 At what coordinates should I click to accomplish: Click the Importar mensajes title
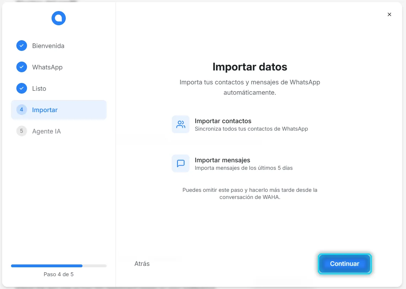223,160
